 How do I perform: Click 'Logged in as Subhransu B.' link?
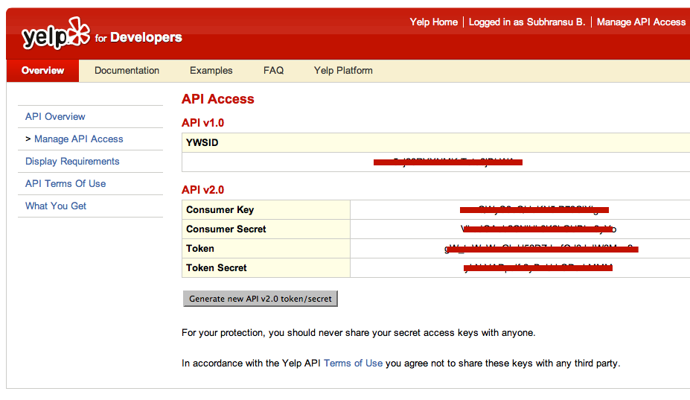click(x=527, y=22)
